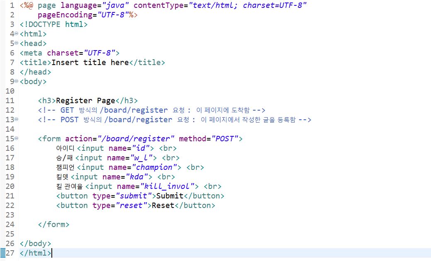Click the input name "kda" value
Viewport: 431px width, 261px height.
pyautogui.click(x=137, y=176)
